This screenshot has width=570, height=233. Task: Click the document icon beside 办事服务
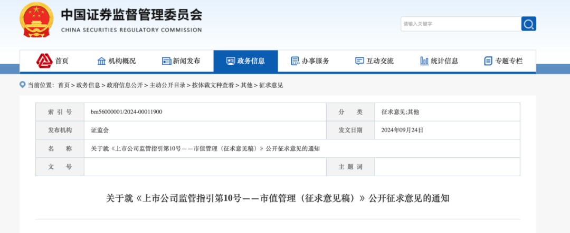point(295,61)
